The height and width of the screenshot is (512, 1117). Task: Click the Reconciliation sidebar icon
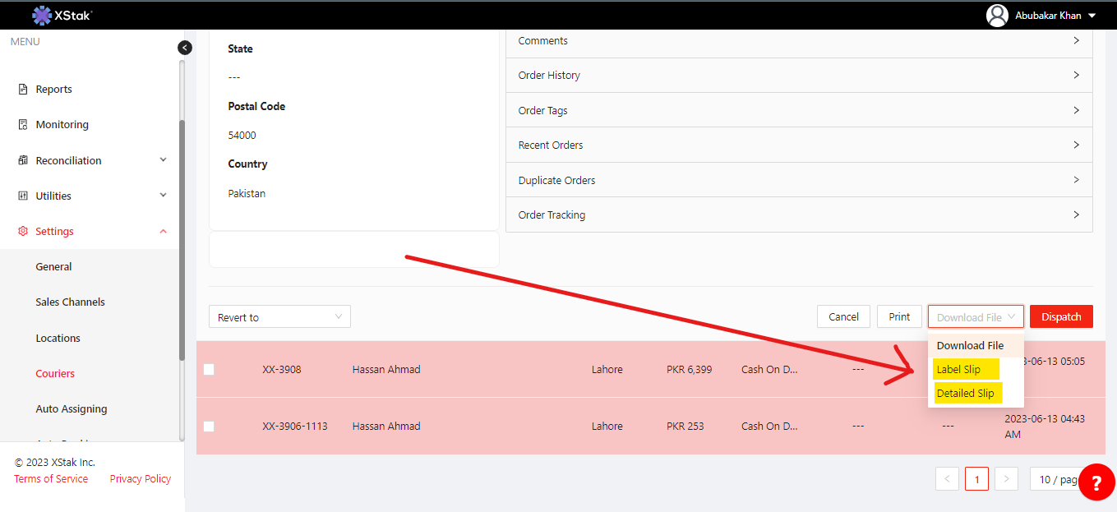click(23, 160)
